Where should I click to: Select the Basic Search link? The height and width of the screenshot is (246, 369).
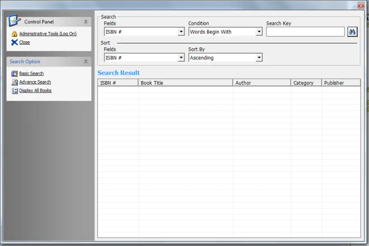[31, 73]
